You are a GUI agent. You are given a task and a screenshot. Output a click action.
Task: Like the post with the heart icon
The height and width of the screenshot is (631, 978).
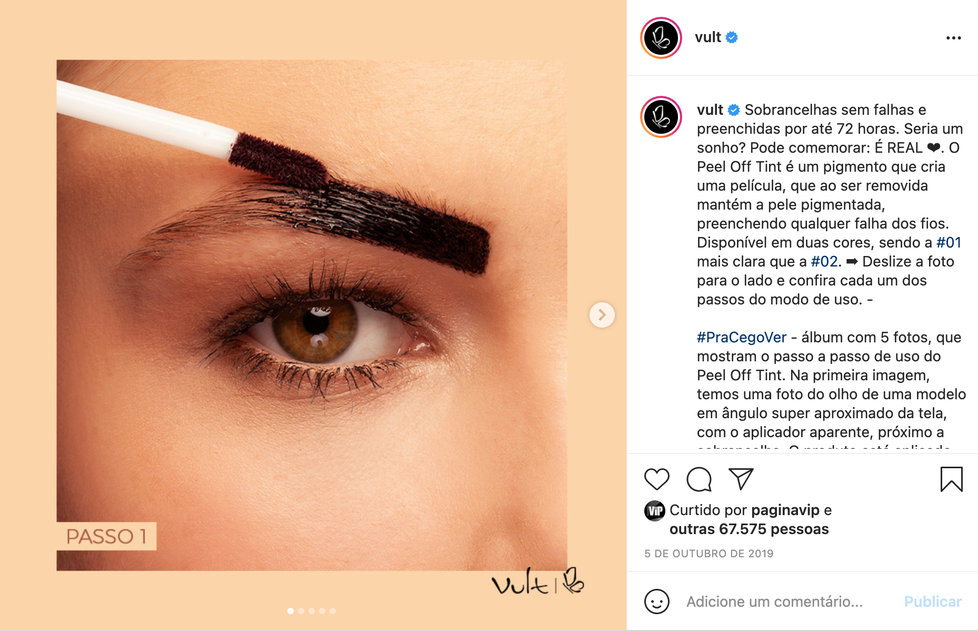[x=656, y=479]
